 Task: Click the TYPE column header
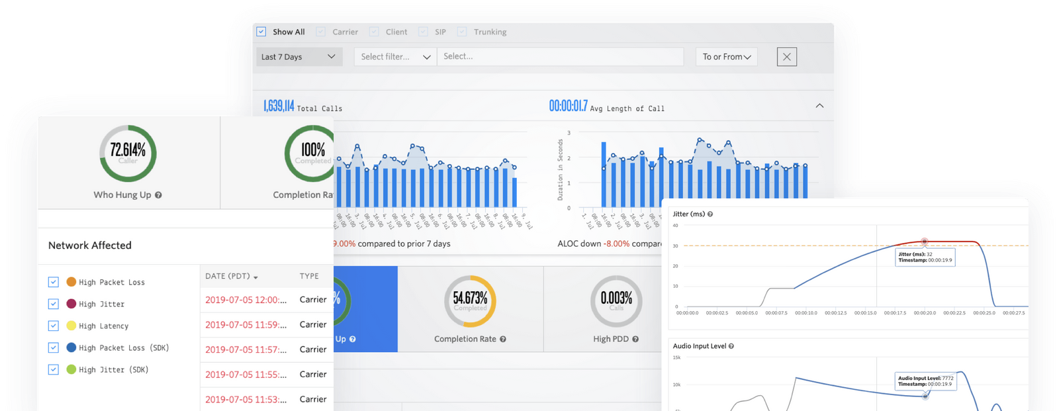tap(309, 276)
